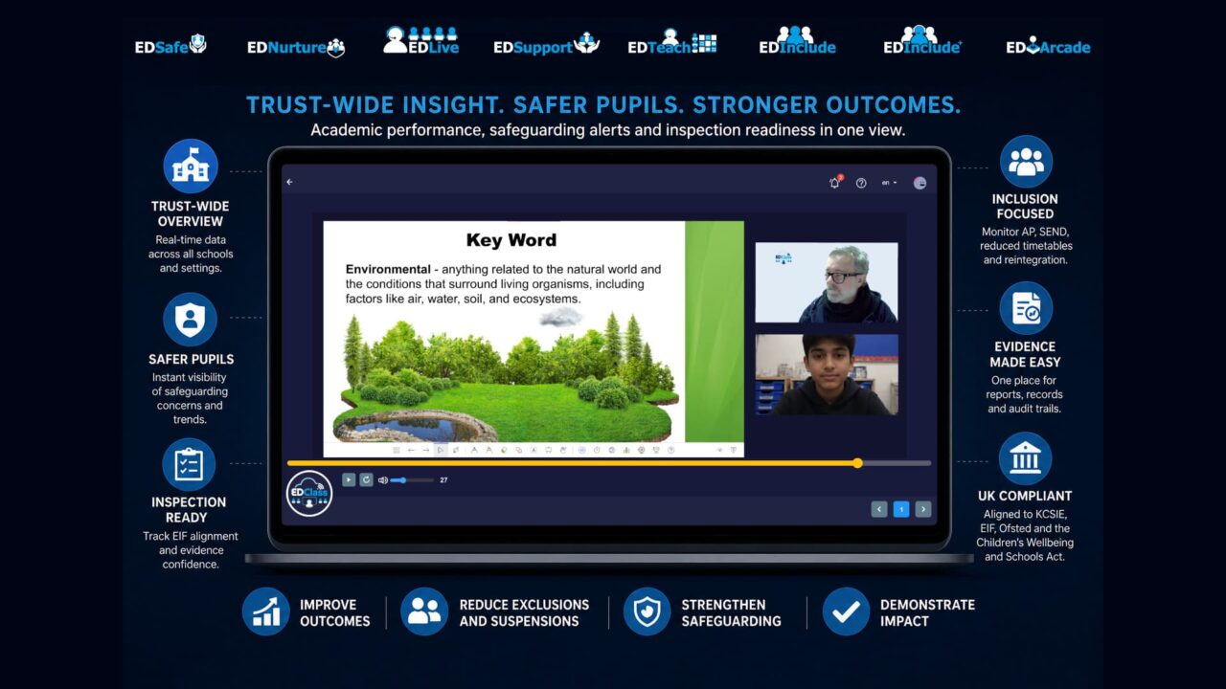Select the highlighted pointer tool on whiteboard toolbar
1226x689 pixels.
click(x=441, y=450)
